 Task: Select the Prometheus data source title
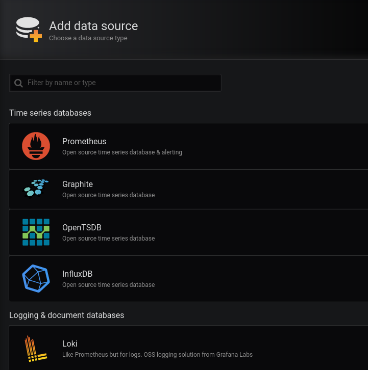pos(84,141)
